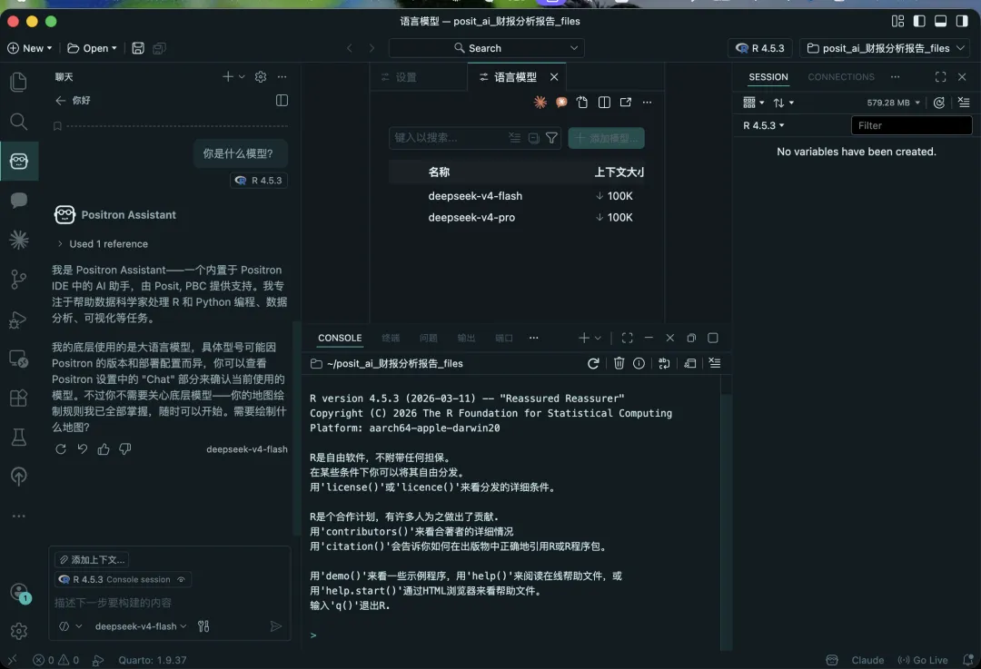Open the deepseek-v4-flash model picker
Image resolution: width=981 pixels, height=669 pixels.
pos(141,625)
